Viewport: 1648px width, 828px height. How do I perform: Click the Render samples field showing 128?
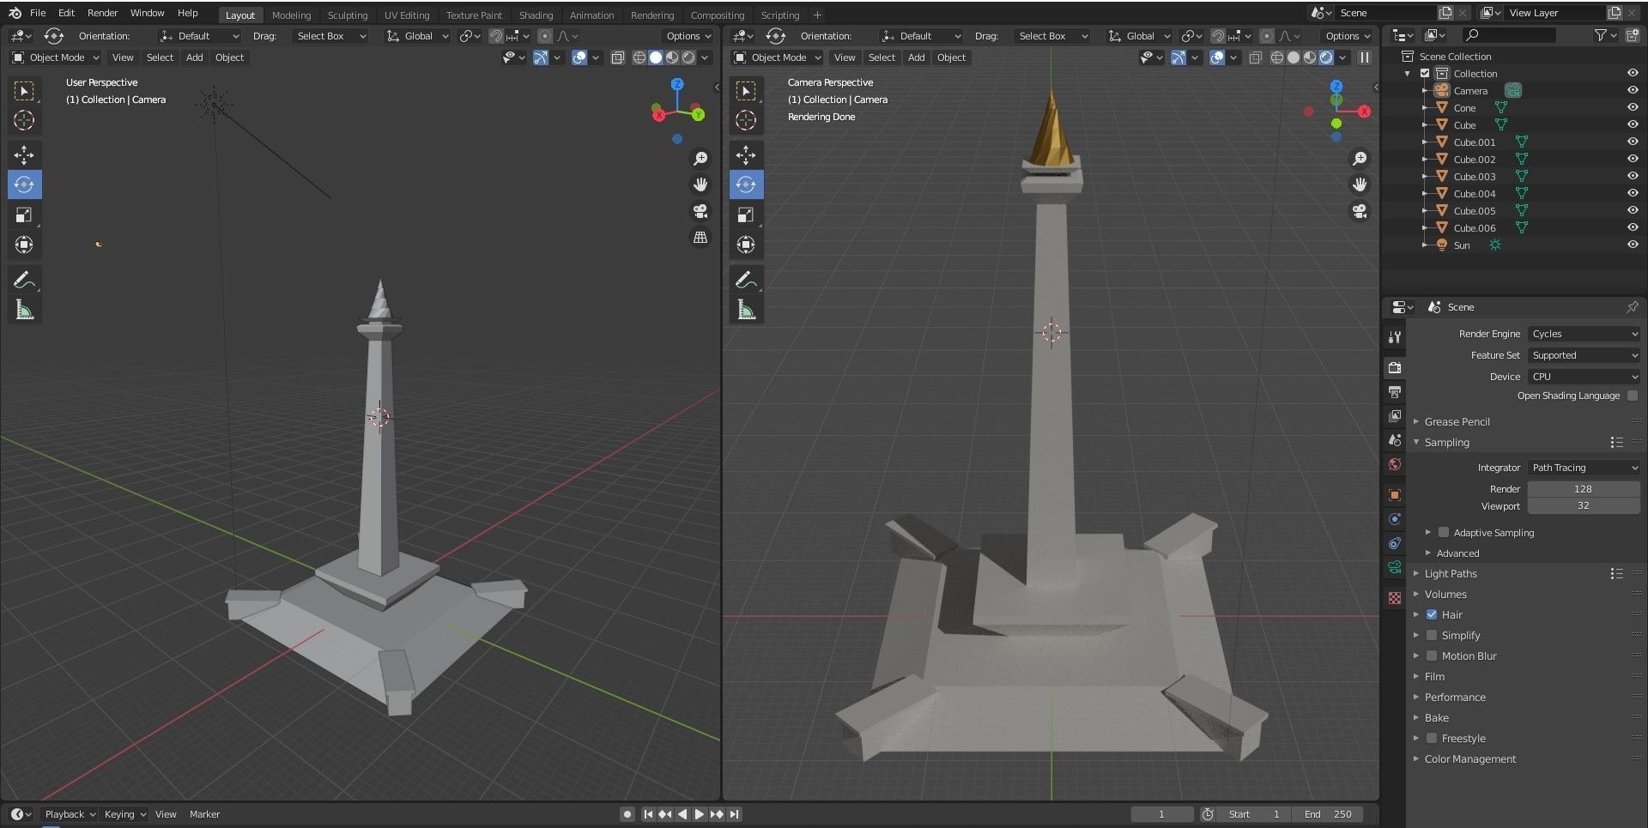tap(1583, 488)
